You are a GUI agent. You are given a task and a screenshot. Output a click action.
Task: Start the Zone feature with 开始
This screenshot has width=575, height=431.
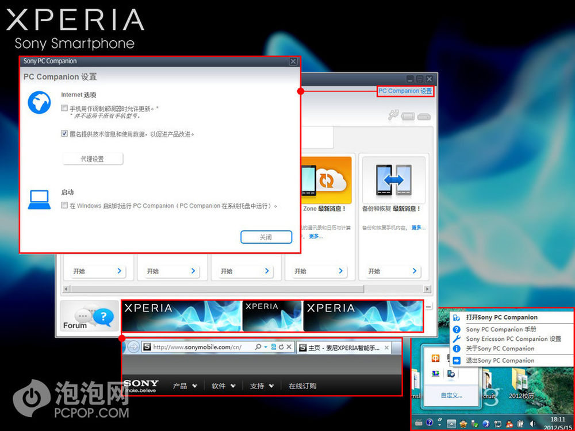(319, 271)
